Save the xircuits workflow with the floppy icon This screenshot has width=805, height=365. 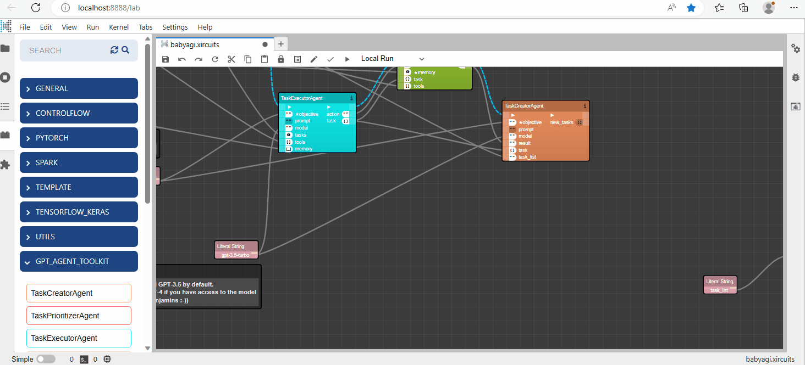[x=166, y=59]
